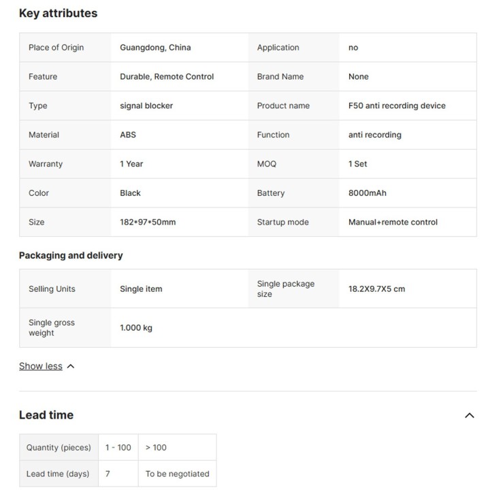Click the Packaging and delivery heading
This screenshot has height=490, width=490.
[71, 255]
